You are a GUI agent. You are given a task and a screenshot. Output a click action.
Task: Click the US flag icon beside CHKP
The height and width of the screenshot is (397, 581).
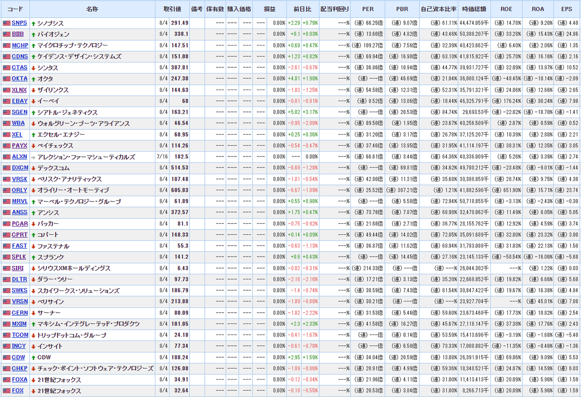(6, 368)
